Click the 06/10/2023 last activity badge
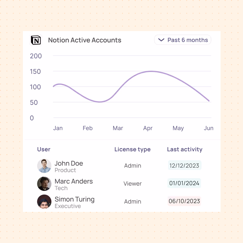 click(184, 201)
